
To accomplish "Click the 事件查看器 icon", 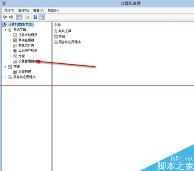I will pyautogui.click(x=15, y=40).
